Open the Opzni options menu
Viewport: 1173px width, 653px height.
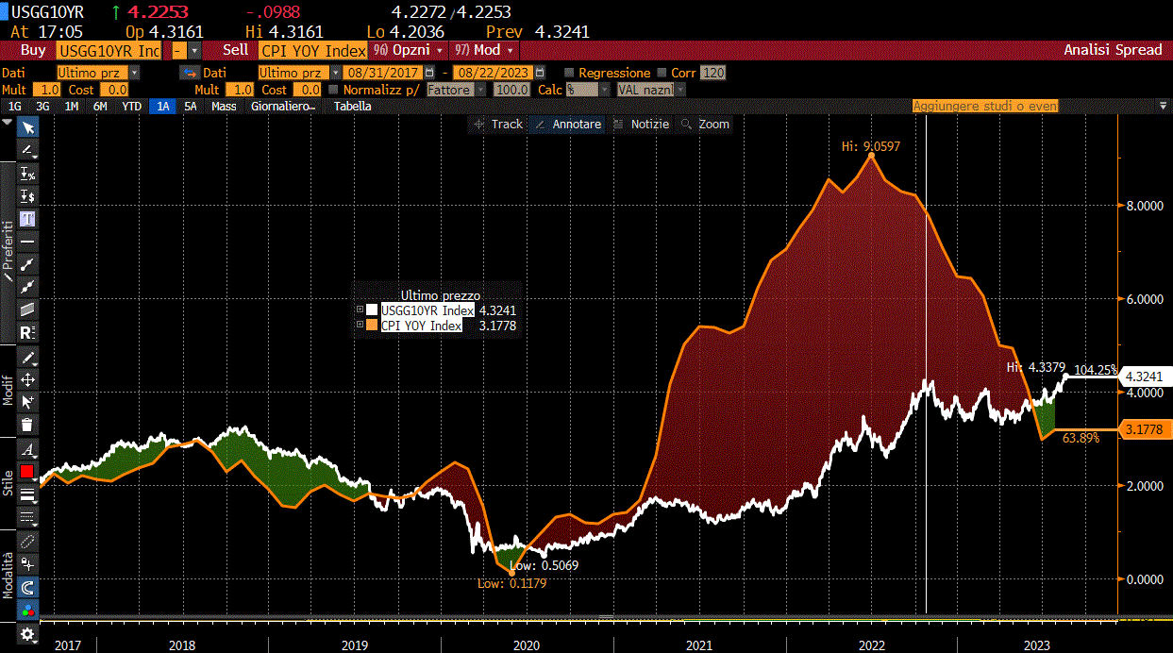[x=408, y=50]
